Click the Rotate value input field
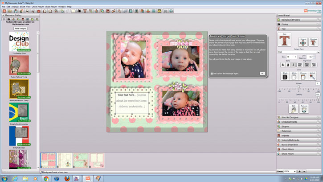 click(317, 83)
